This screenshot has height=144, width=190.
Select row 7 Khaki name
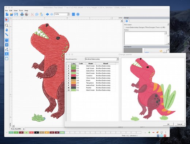88,81
